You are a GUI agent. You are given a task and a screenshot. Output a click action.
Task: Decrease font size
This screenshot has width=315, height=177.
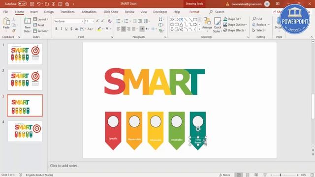coord(103,21)
